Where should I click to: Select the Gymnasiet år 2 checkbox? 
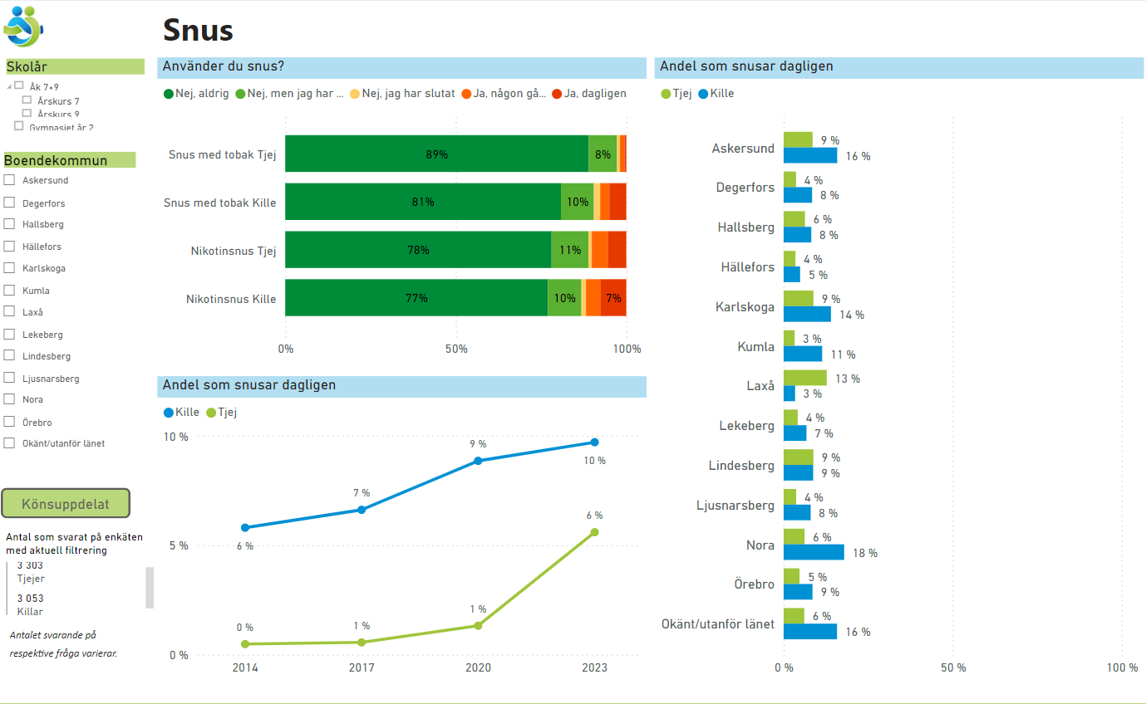point(19,125)
